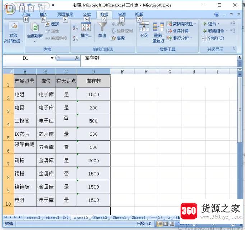
Task: Click the Connections icon
Action: pos(47,24)
